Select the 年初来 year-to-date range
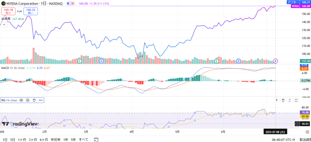 pos(56,140)
